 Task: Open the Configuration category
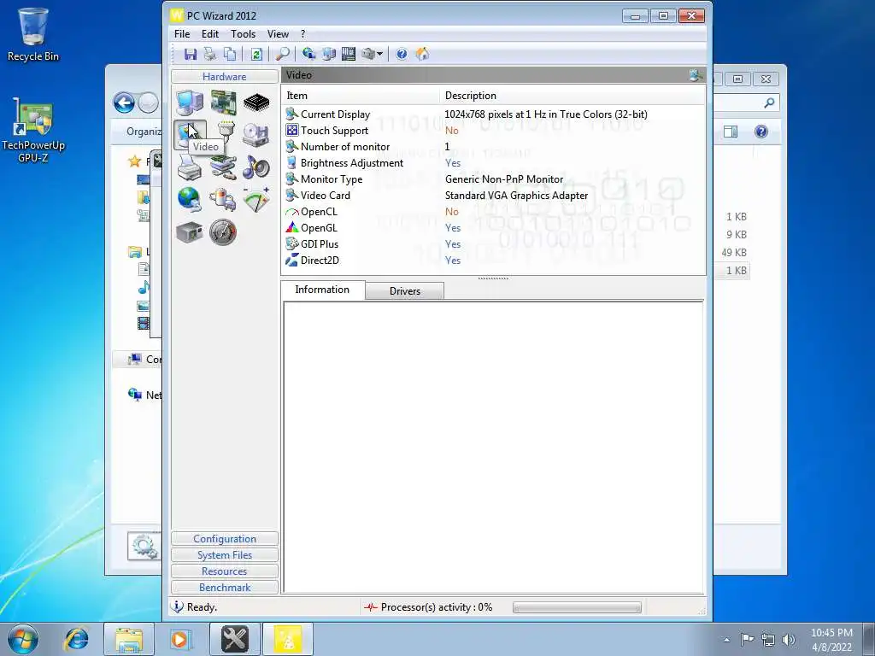225,539
